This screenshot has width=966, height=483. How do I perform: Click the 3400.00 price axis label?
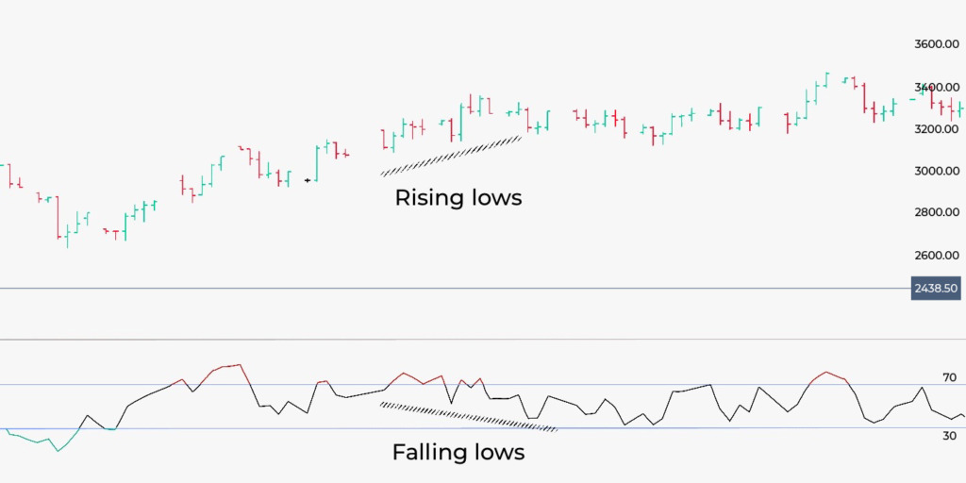click(x=937, y=87)
